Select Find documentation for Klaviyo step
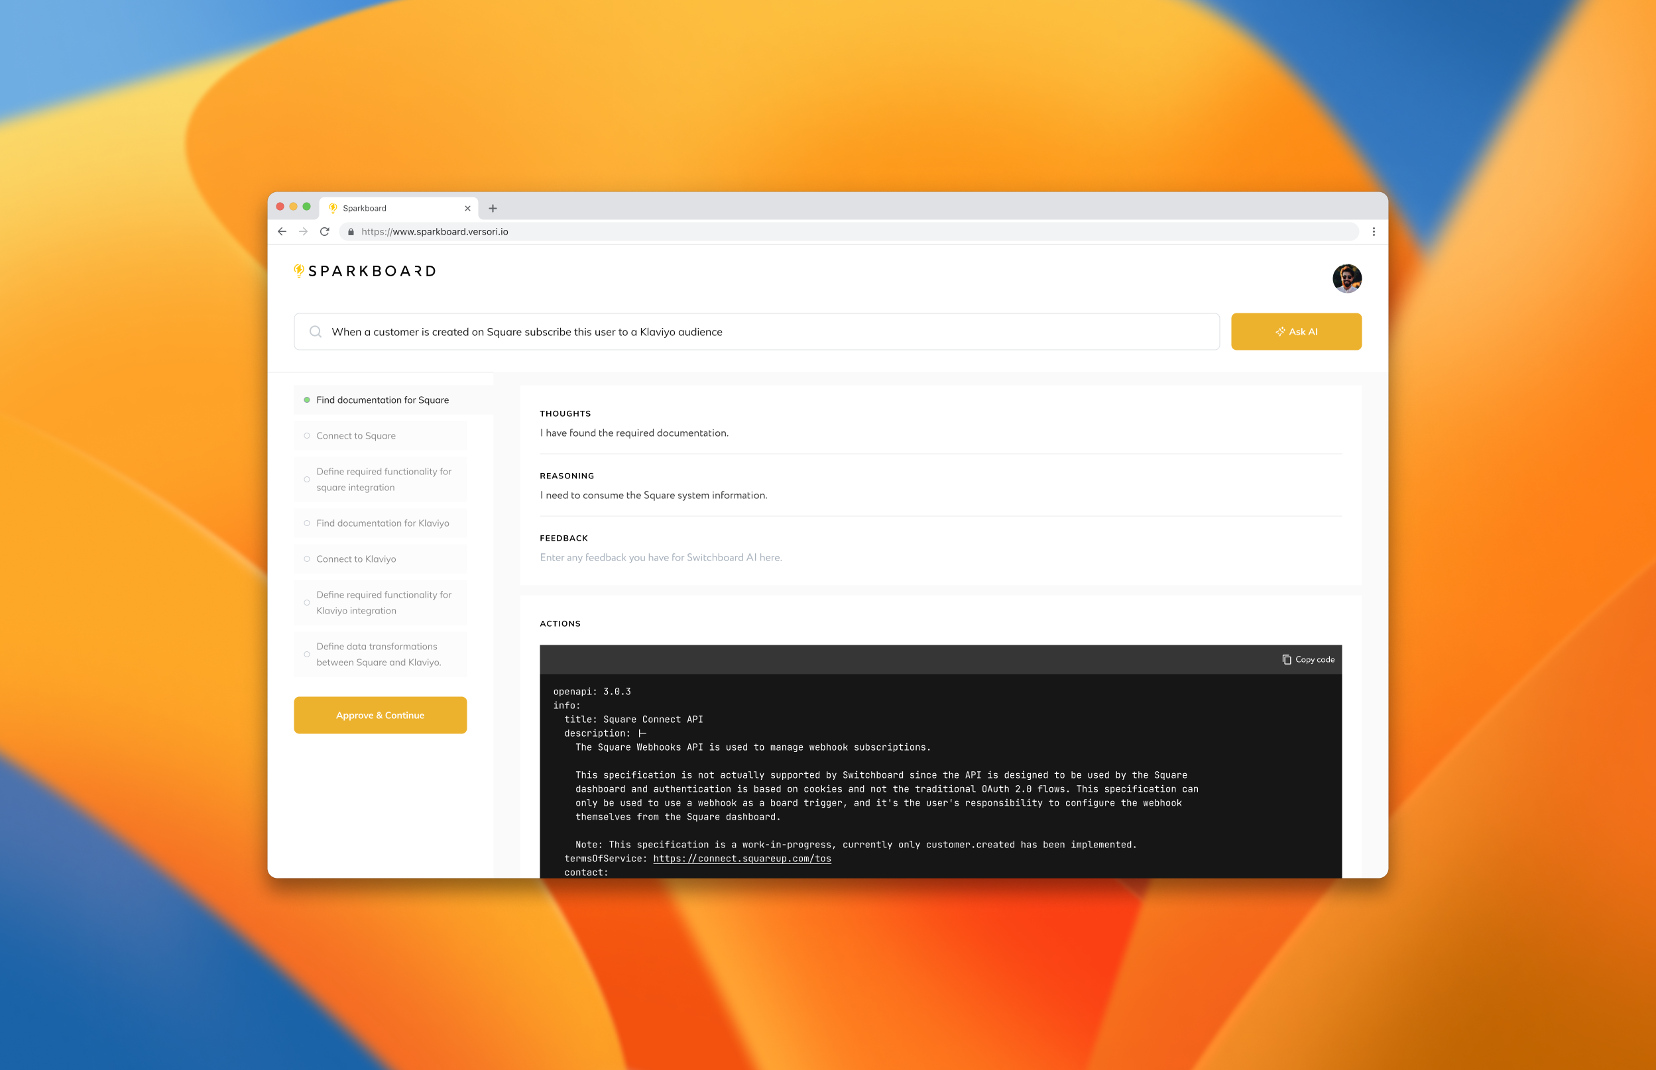1656x1070 pixels. click(x=383, y=523)
